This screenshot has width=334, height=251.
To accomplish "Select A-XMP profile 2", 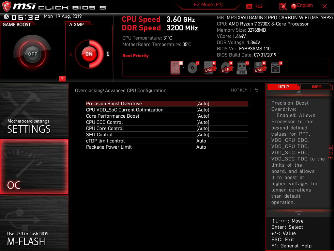I will tap(71, 54).
